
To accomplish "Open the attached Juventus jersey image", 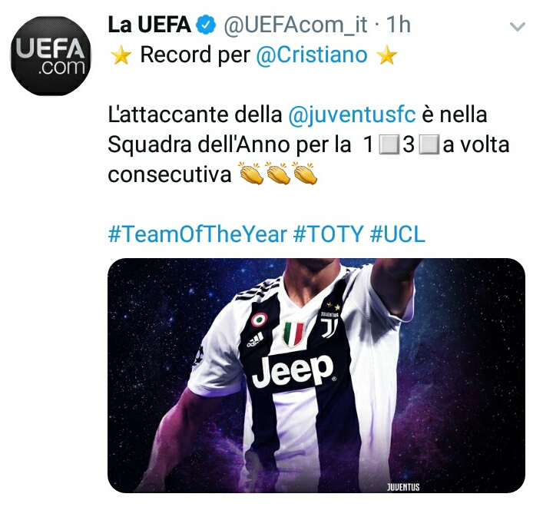I will coord(316,376).
